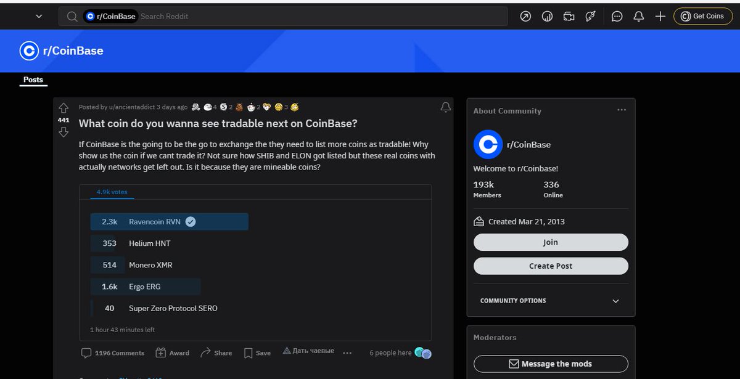Viewport: 740px width, 379px height.
Task: Click the 1.6k vote count for Ergo
Action: tap(110, 287)
